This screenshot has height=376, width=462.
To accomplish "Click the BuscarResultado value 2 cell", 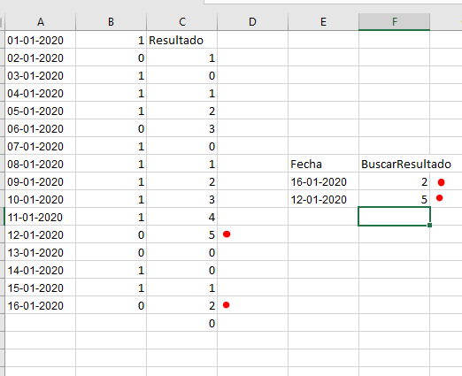I will (x=394, y=181).
